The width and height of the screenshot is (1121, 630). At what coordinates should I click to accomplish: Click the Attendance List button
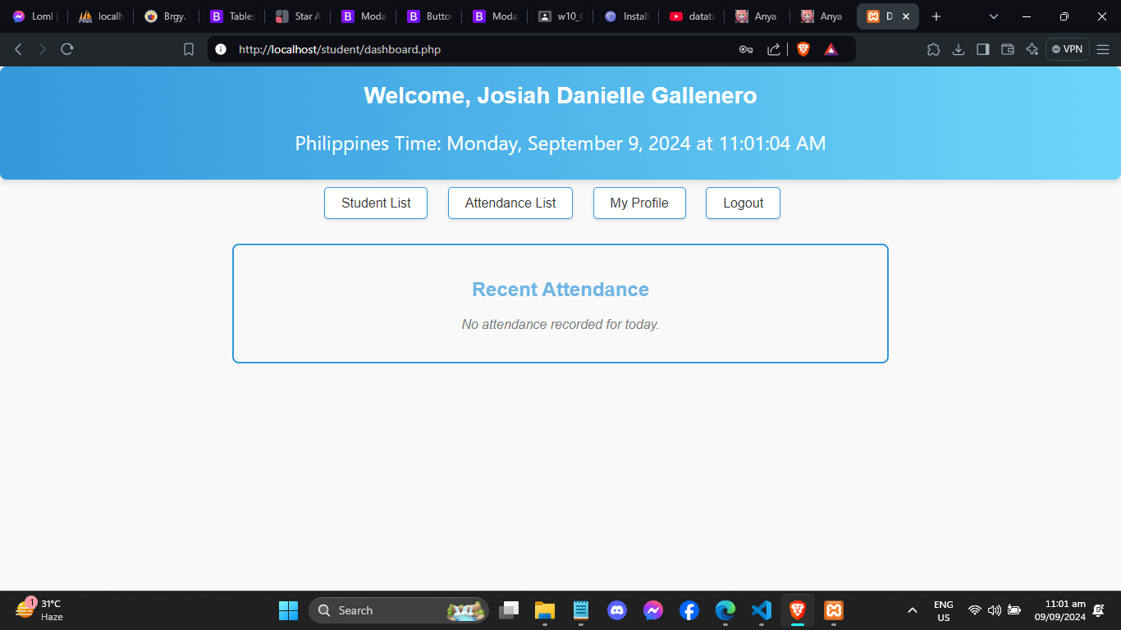click(x=510, y=203)
